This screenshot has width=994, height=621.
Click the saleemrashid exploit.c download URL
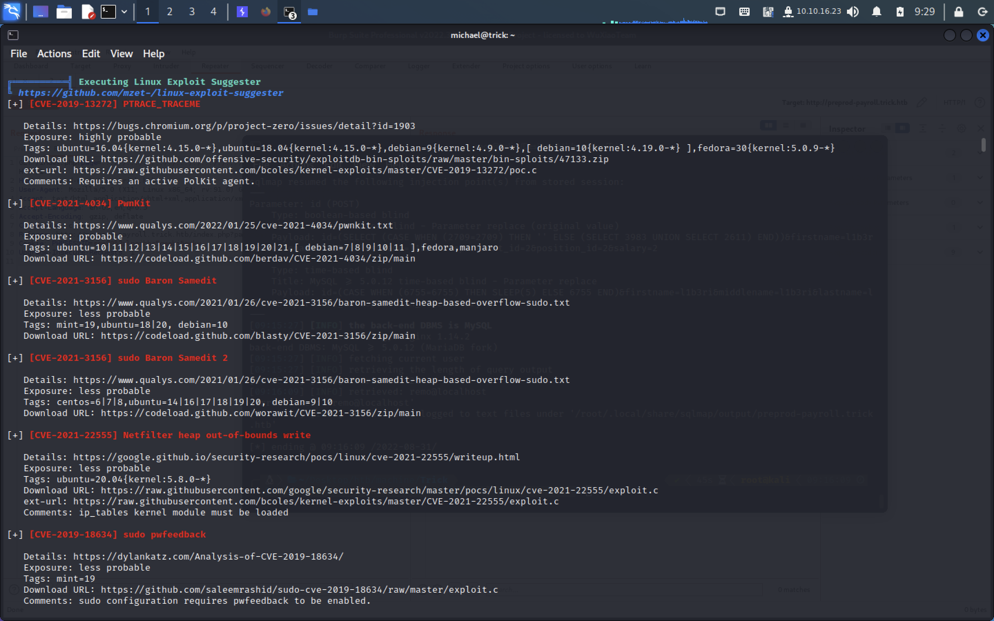[x=300, y=590]
